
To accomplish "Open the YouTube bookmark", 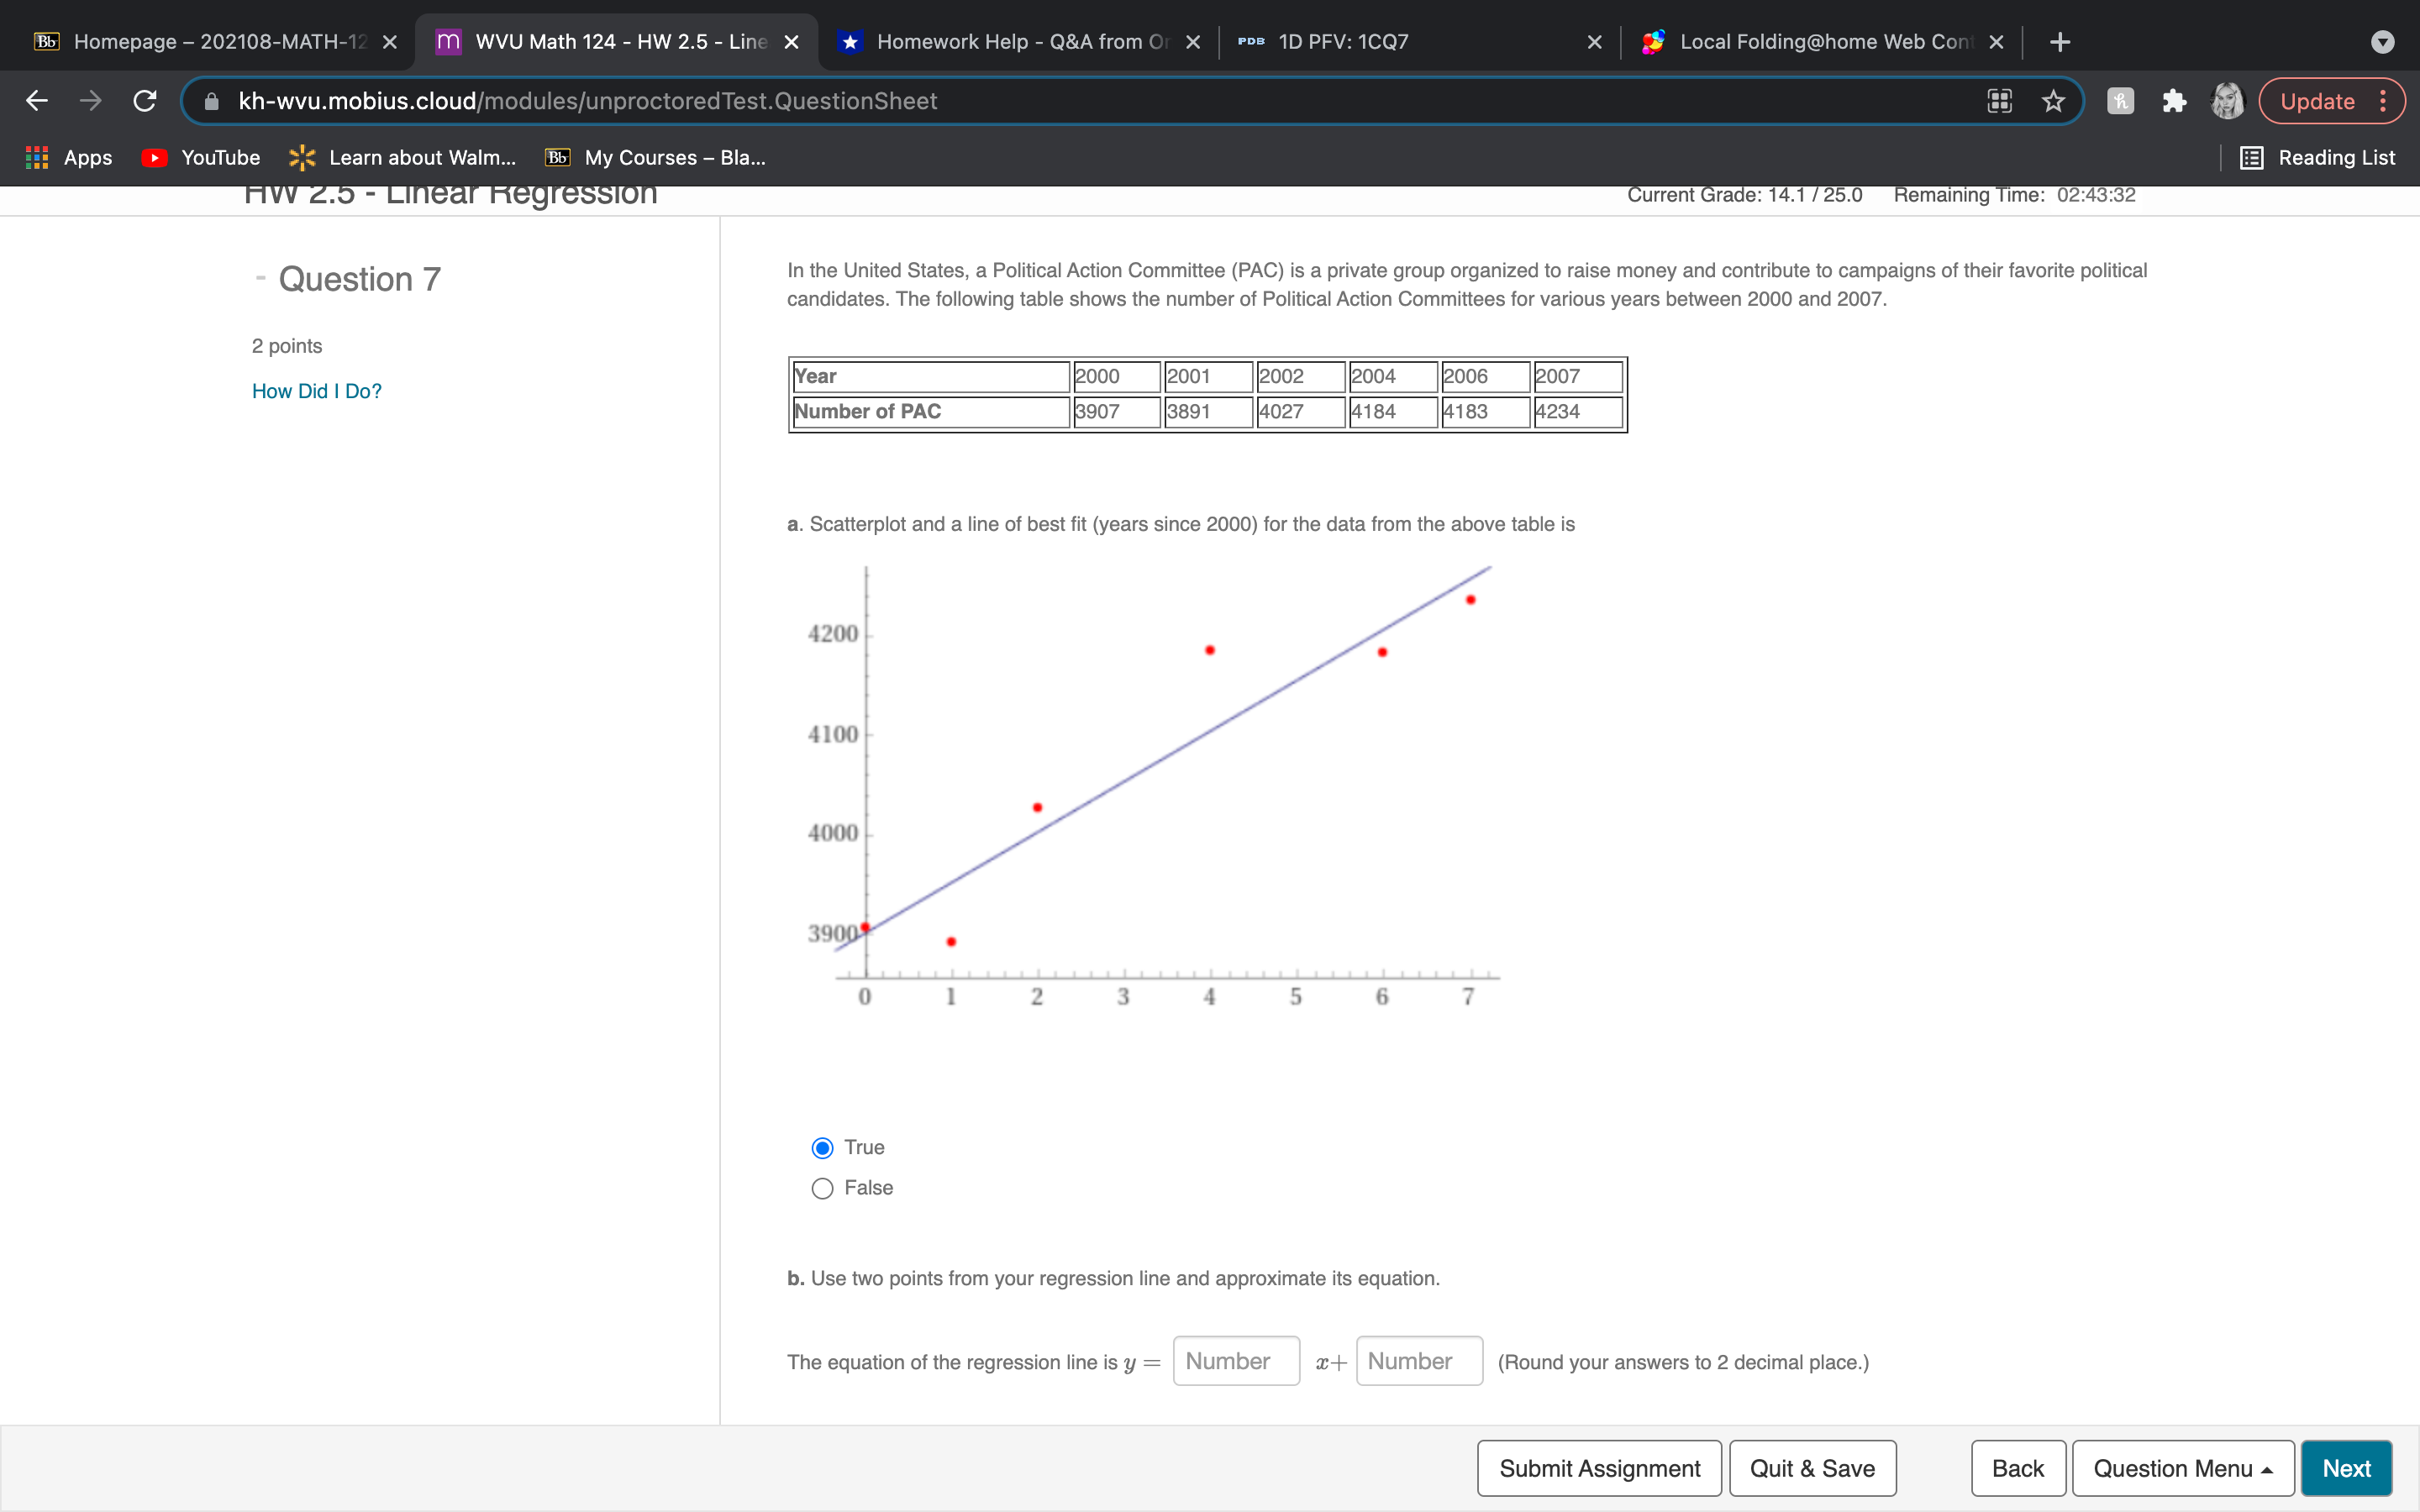I will tap(200, 157).
